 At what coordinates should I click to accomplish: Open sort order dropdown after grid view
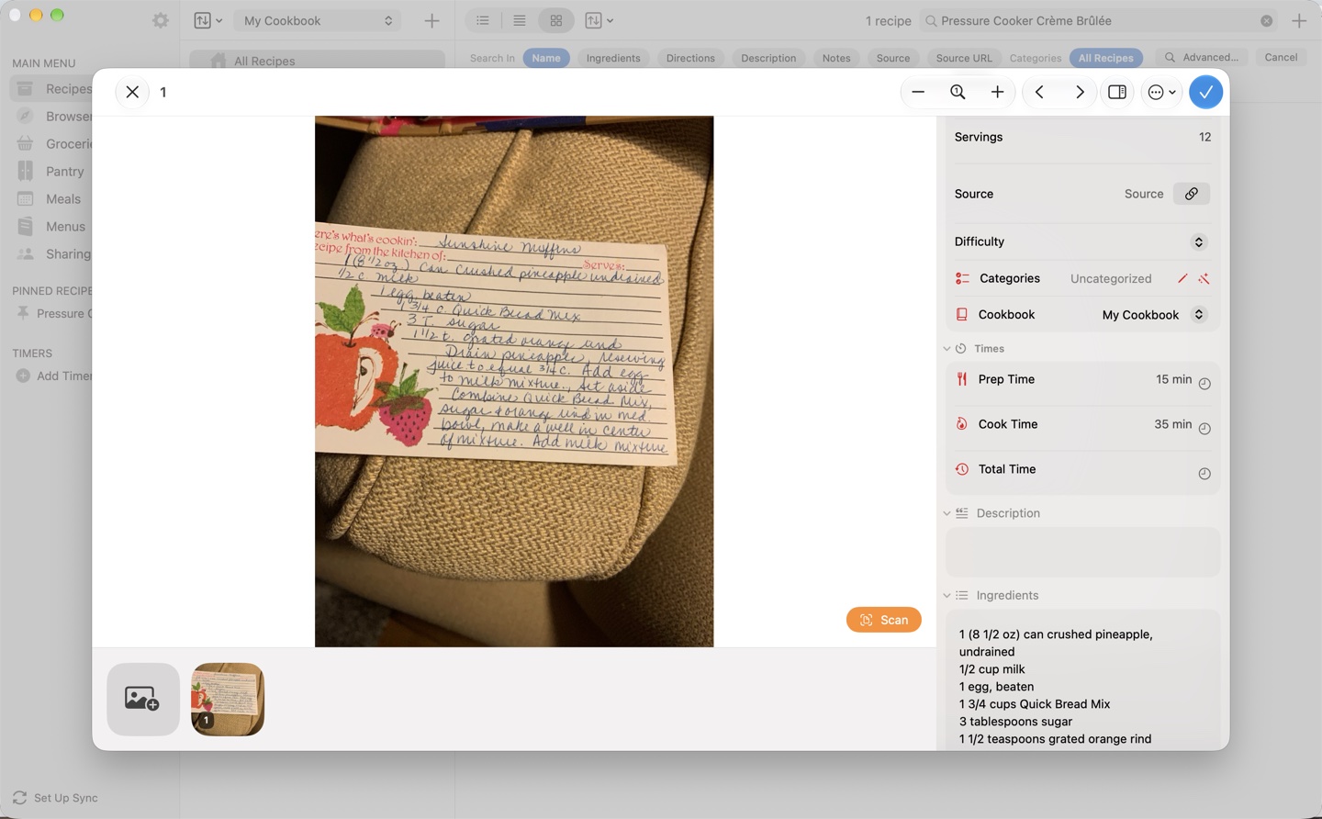599,20
